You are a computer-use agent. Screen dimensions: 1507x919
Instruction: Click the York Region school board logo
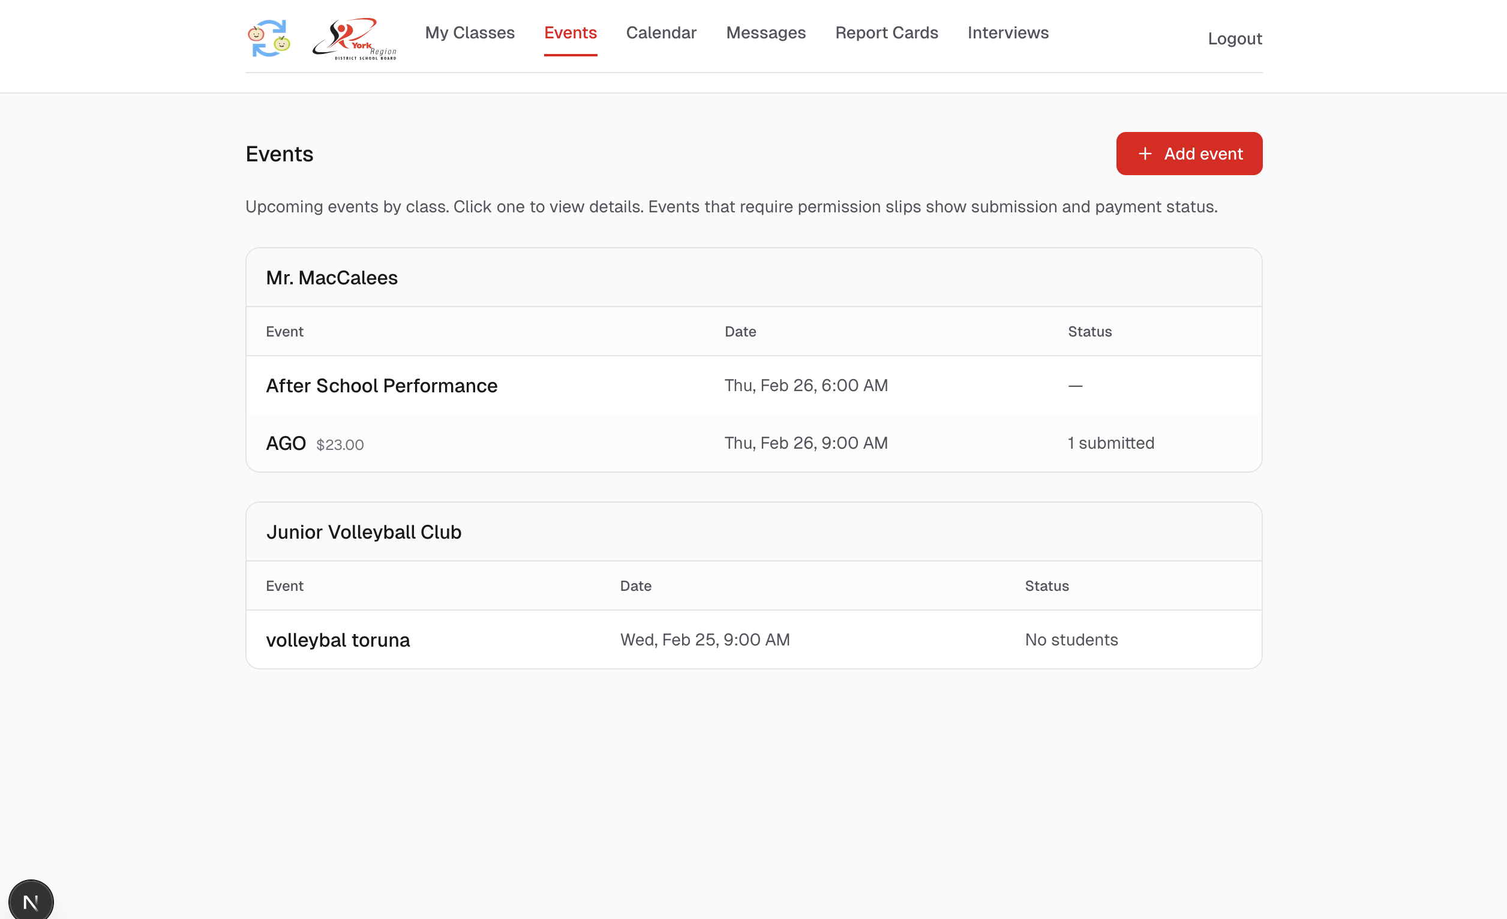tap(354, 38)
